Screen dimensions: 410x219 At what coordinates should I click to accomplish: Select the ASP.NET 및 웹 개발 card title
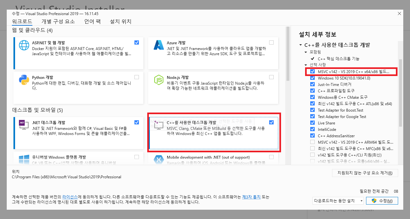click(48, 43)
